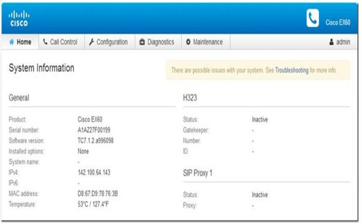The height and width of the screenshot is (224, 362).
Task: Click the wrench icon on the Configuration tab
Action: tap(91, 41)
